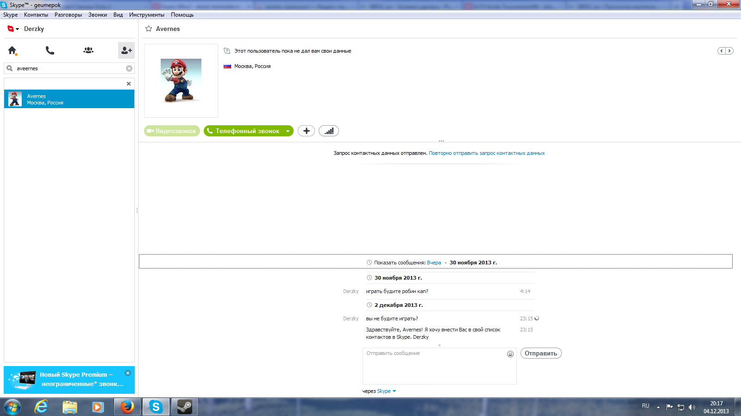The width and height of the screenshot is (741, 416).
Task: Click the Derzky profile name
Action: click(34, 29)
